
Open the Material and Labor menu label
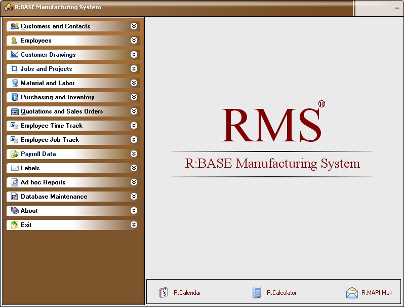pos(48,83)
